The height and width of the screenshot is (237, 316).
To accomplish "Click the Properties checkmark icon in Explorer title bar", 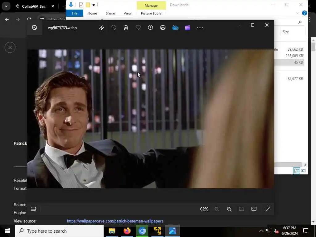I will [81, 5].
